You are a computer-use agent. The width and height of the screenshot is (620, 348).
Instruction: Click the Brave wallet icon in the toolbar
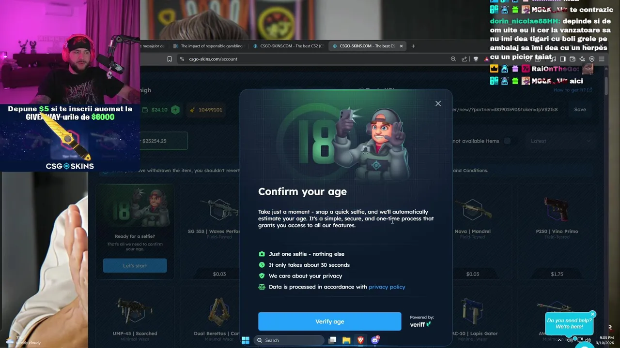[x=572, y=59]
